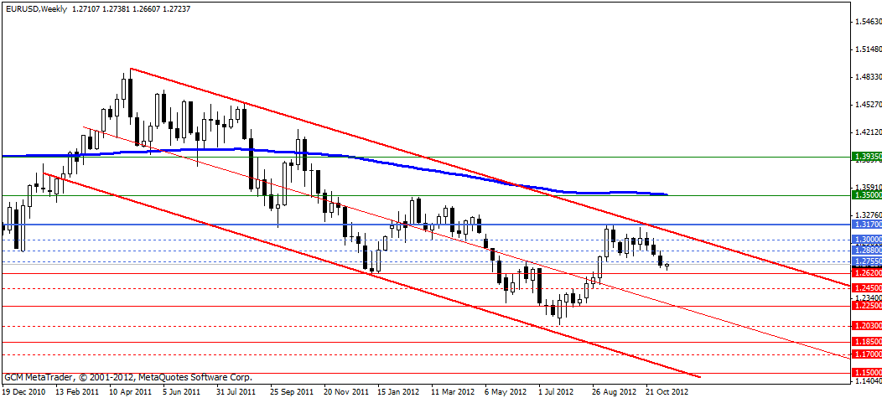882x398 pixels.
Task: Click the green 1.3935 price level label
Action: tap(868, 157)
